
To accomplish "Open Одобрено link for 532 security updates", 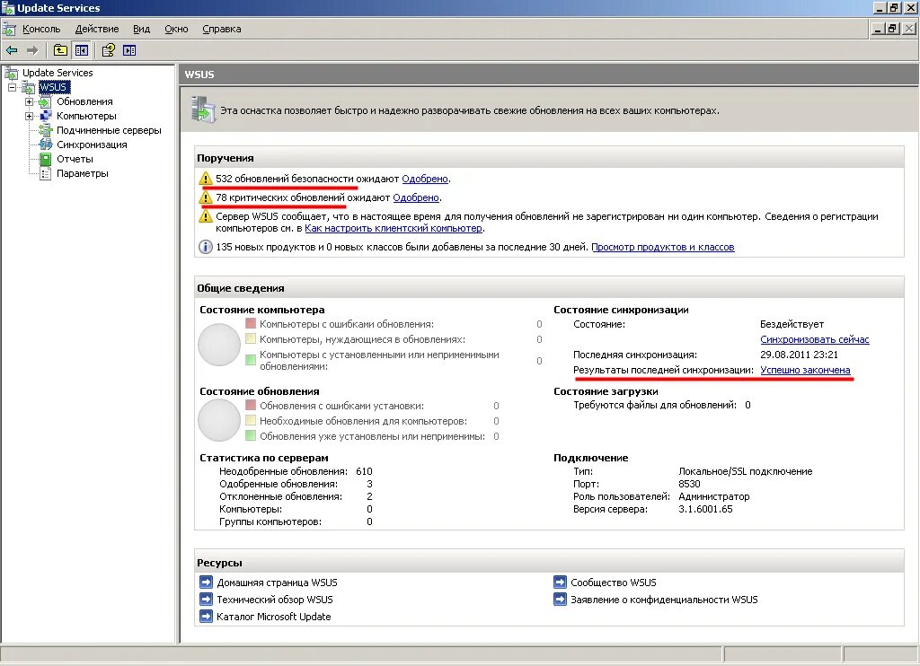I will [x=425, y=179].
